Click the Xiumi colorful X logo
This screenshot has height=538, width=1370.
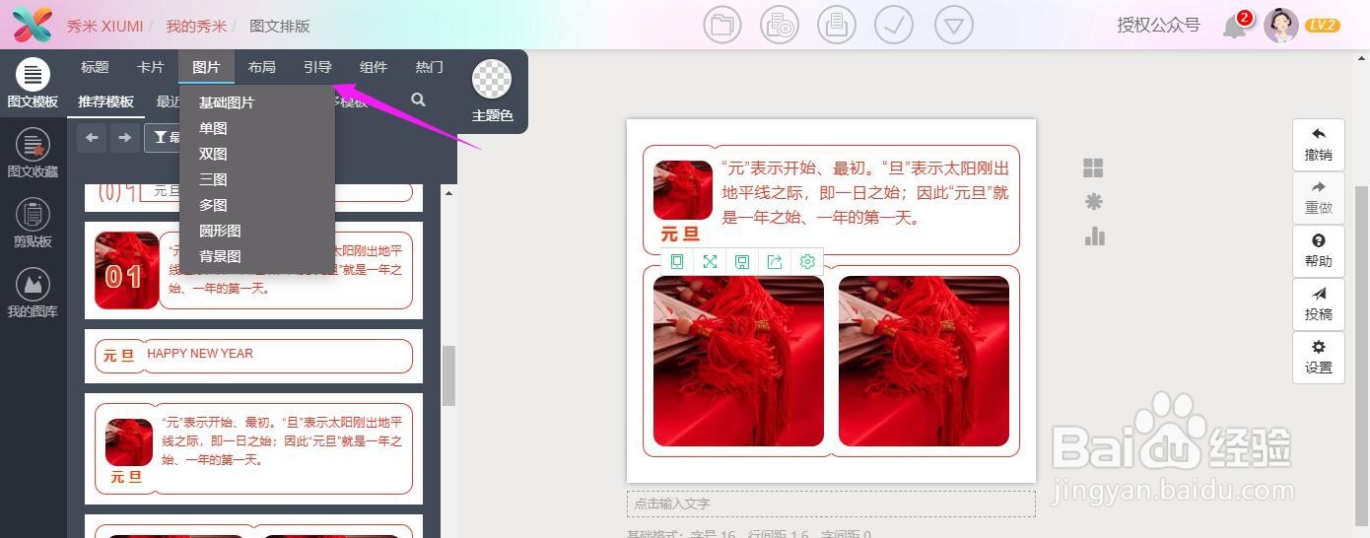coord(32,26)
